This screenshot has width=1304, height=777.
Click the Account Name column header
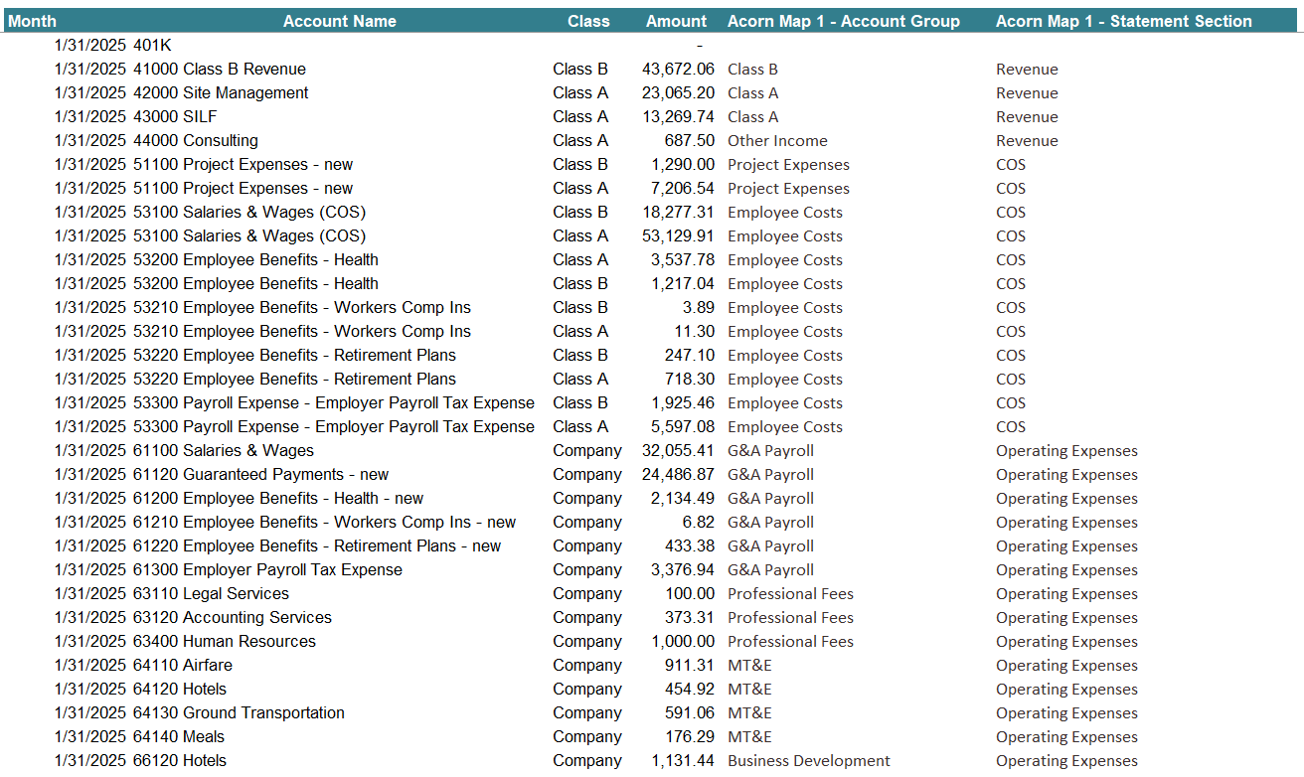point(340,20)
